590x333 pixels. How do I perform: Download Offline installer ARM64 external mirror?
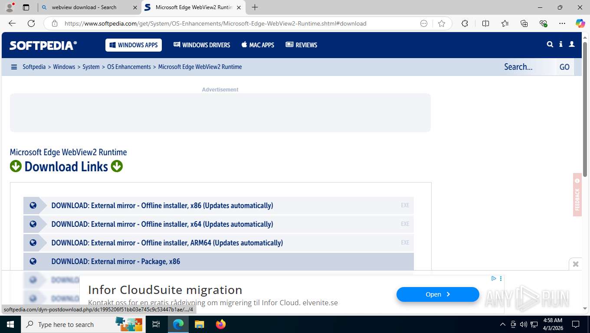point(219,243)
